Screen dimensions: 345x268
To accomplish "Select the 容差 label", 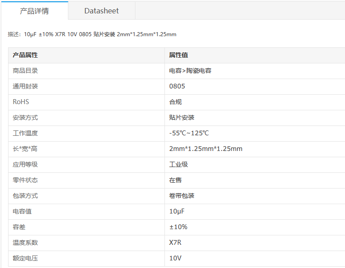I will pos(19,227).
